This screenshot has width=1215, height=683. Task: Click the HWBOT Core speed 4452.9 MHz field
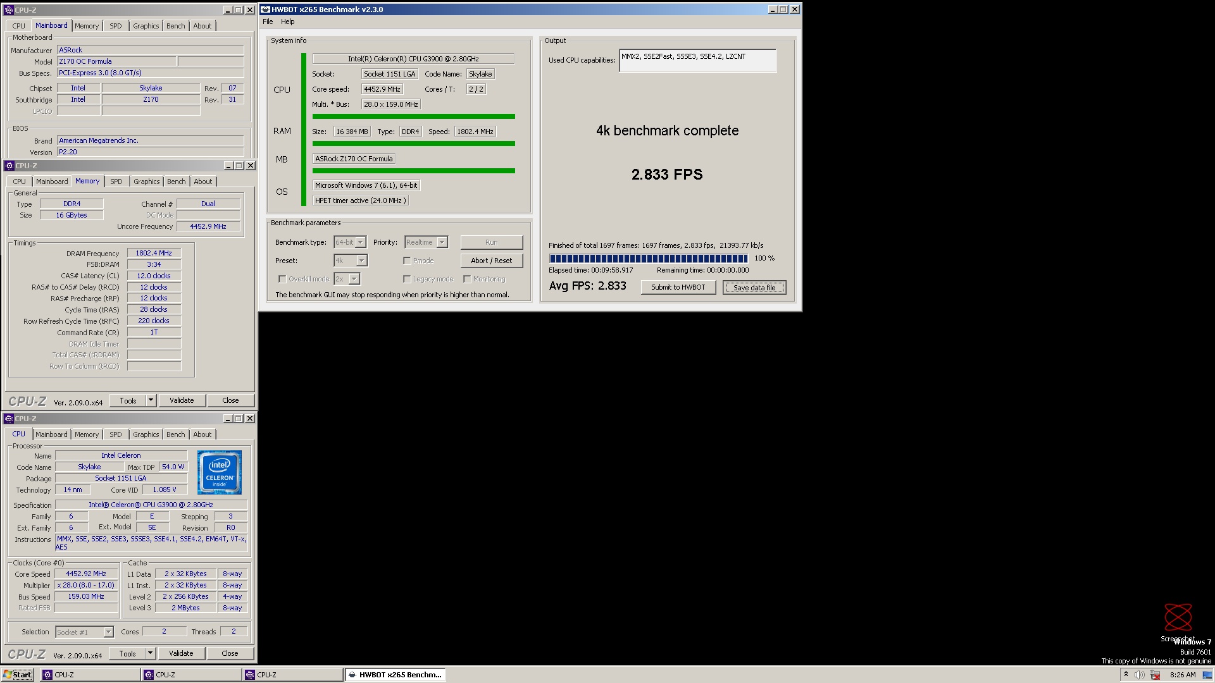[382, 89]
